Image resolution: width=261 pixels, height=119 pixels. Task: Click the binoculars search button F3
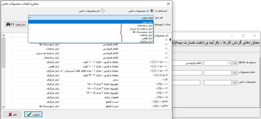[x=15, y=24]
